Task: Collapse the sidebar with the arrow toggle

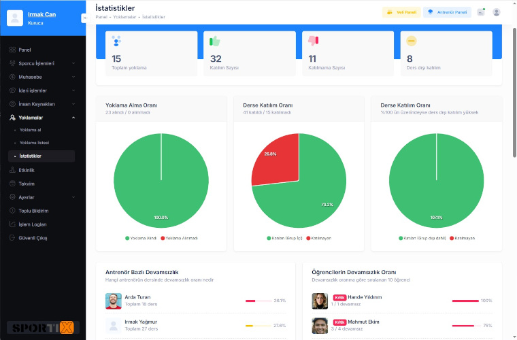Action: [x=86, y=18]
